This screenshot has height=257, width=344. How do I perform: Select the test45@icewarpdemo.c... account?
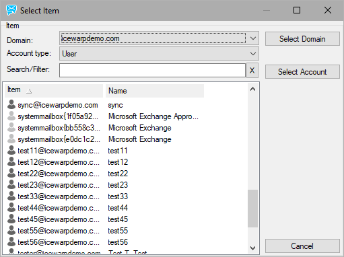coord(59,219)
